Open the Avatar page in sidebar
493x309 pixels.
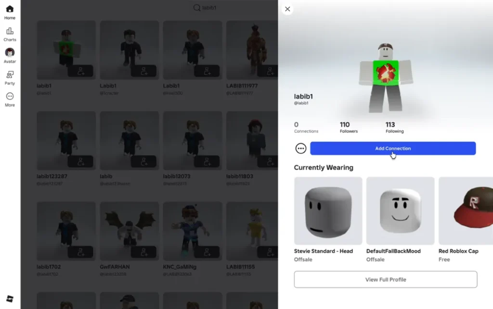[x=10, y=56]
